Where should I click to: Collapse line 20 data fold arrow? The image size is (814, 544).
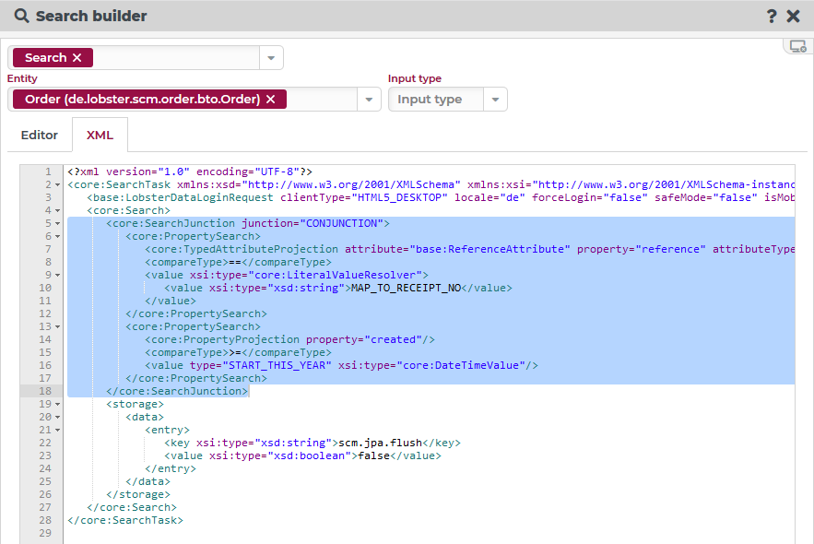coord(58,418)
